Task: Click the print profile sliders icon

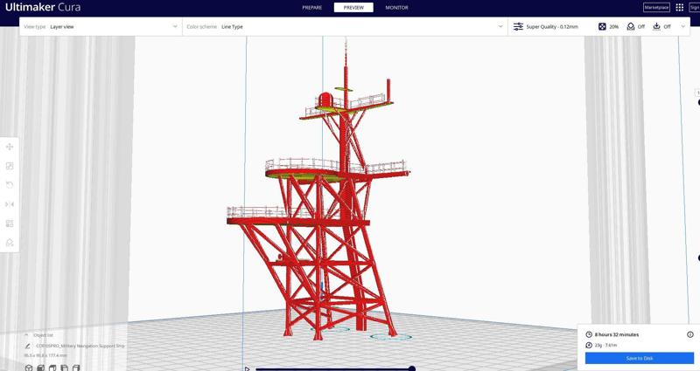Action: (518, 27)
